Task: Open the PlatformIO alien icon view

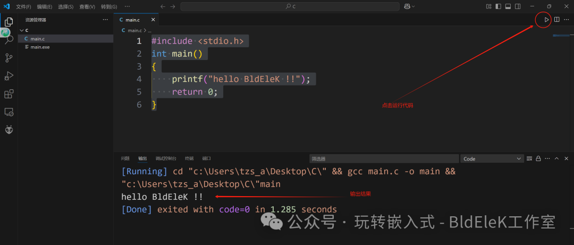Action: click(9, 130)
